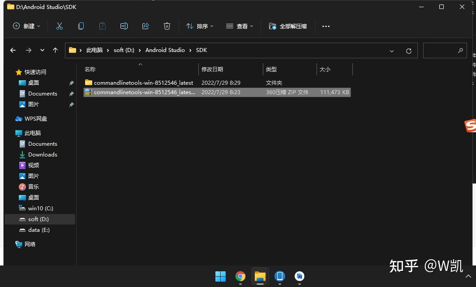Copy the selected ZIP file

point(81,26)
